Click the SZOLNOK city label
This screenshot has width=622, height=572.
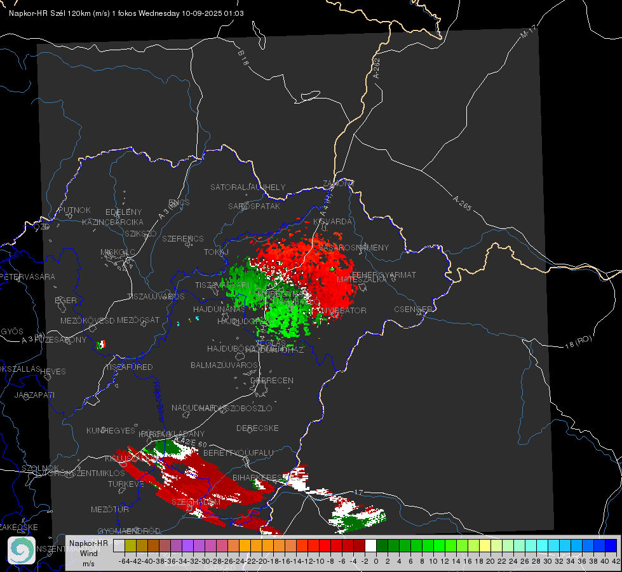click(x=41, y=468)
